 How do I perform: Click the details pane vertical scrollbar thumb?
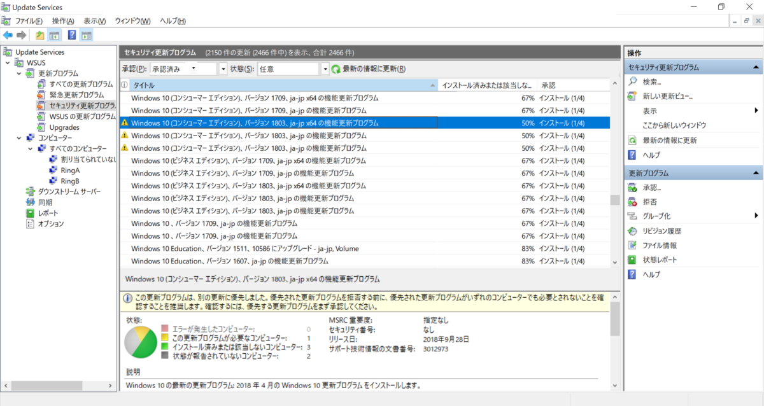(x=614, y=319)
